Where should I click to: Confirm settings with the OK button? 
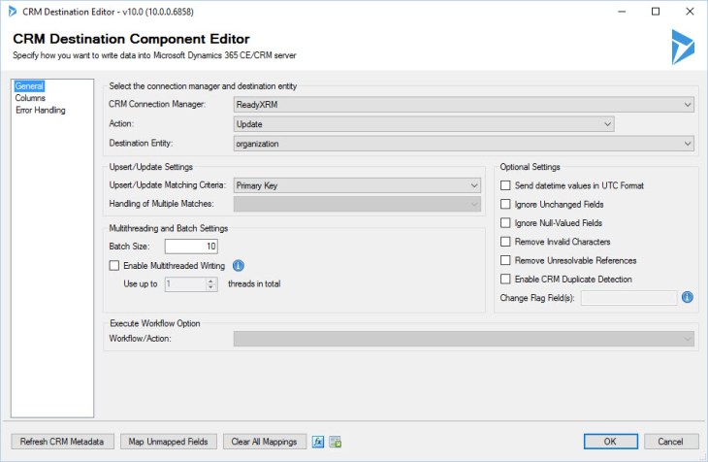609,442
